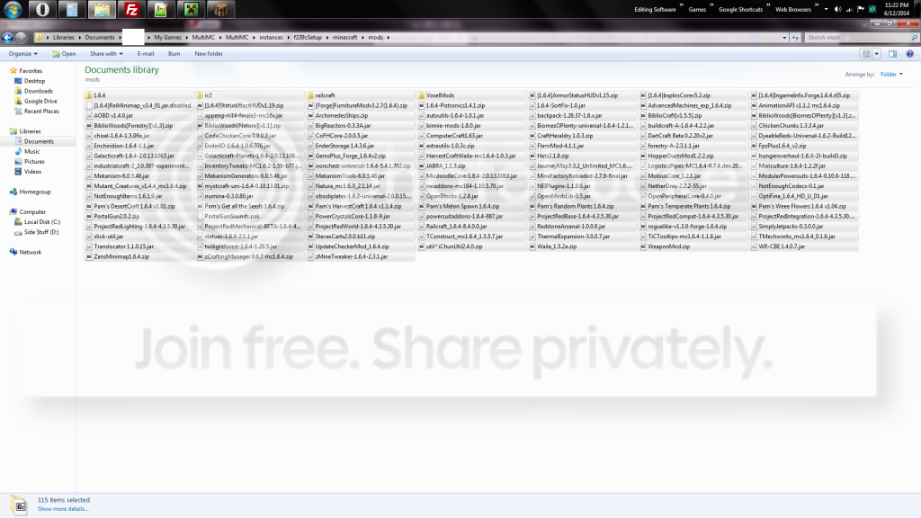
Task: Show the preview pane icon
Action: [895, 54]
